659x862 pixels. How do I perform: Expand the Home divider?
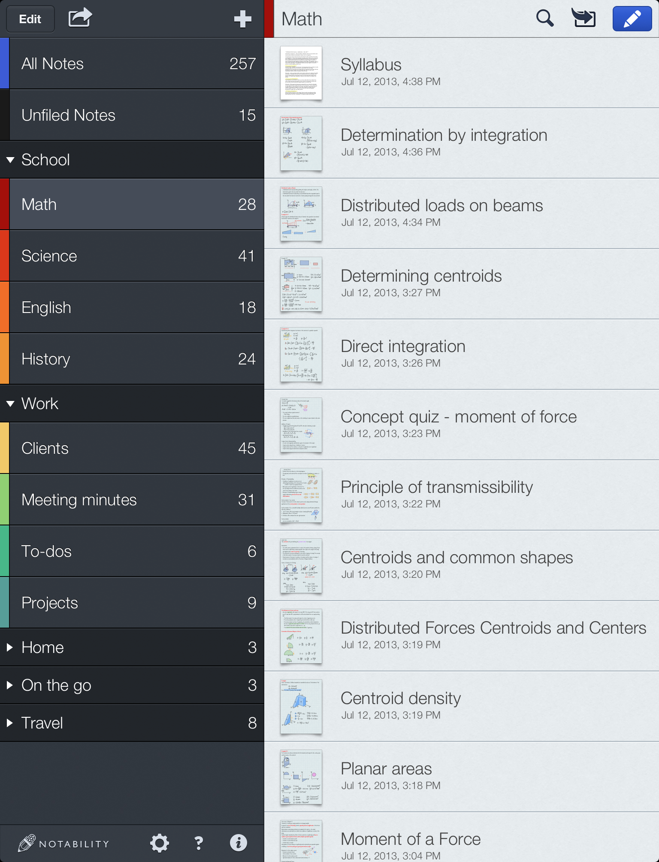tap(9, 647)
